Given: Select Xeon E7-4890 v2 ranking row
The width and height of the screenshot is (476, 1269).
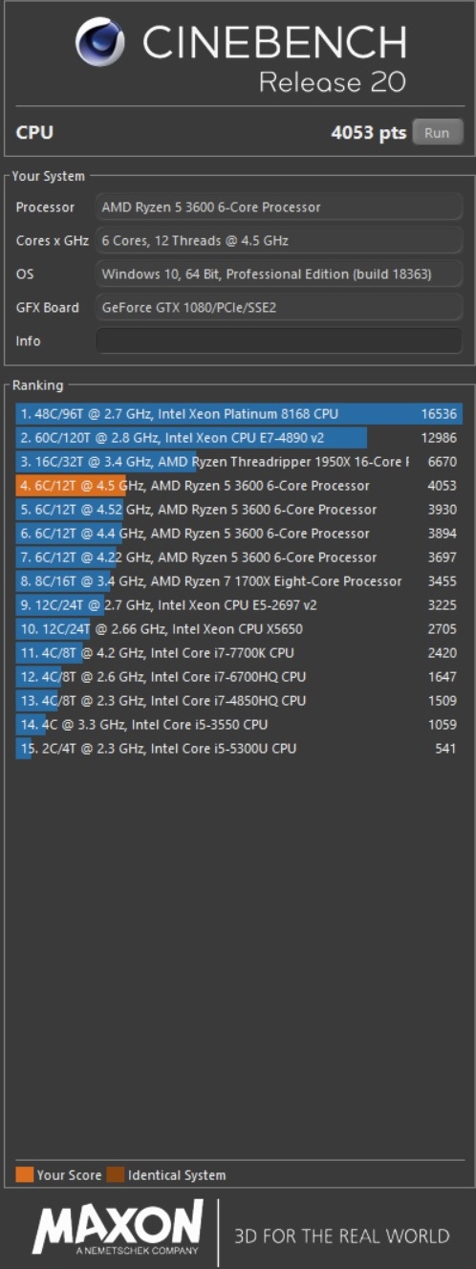Looking at the screenshot, I should [239, 438].
